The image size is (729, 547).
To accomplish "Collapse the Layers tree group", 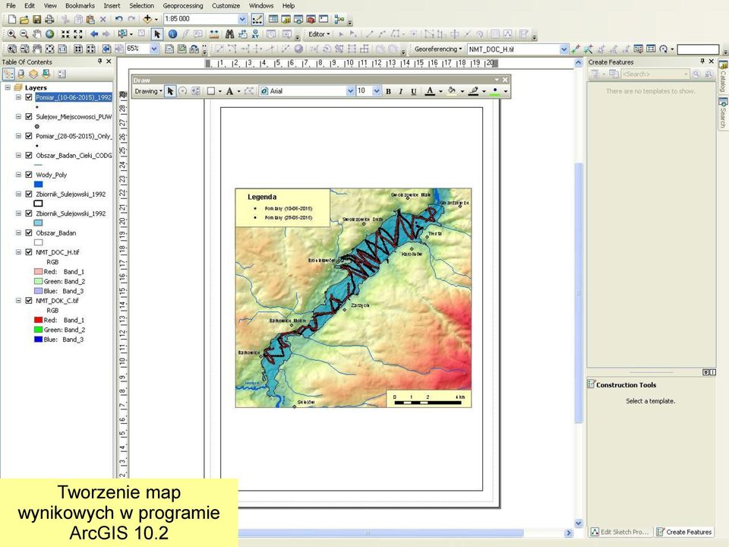I will (x=8, y=87).
